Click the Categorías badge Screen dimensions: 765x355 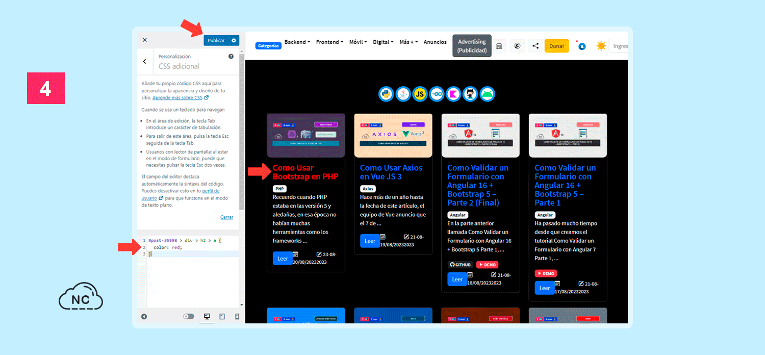[x=268, y=45]
